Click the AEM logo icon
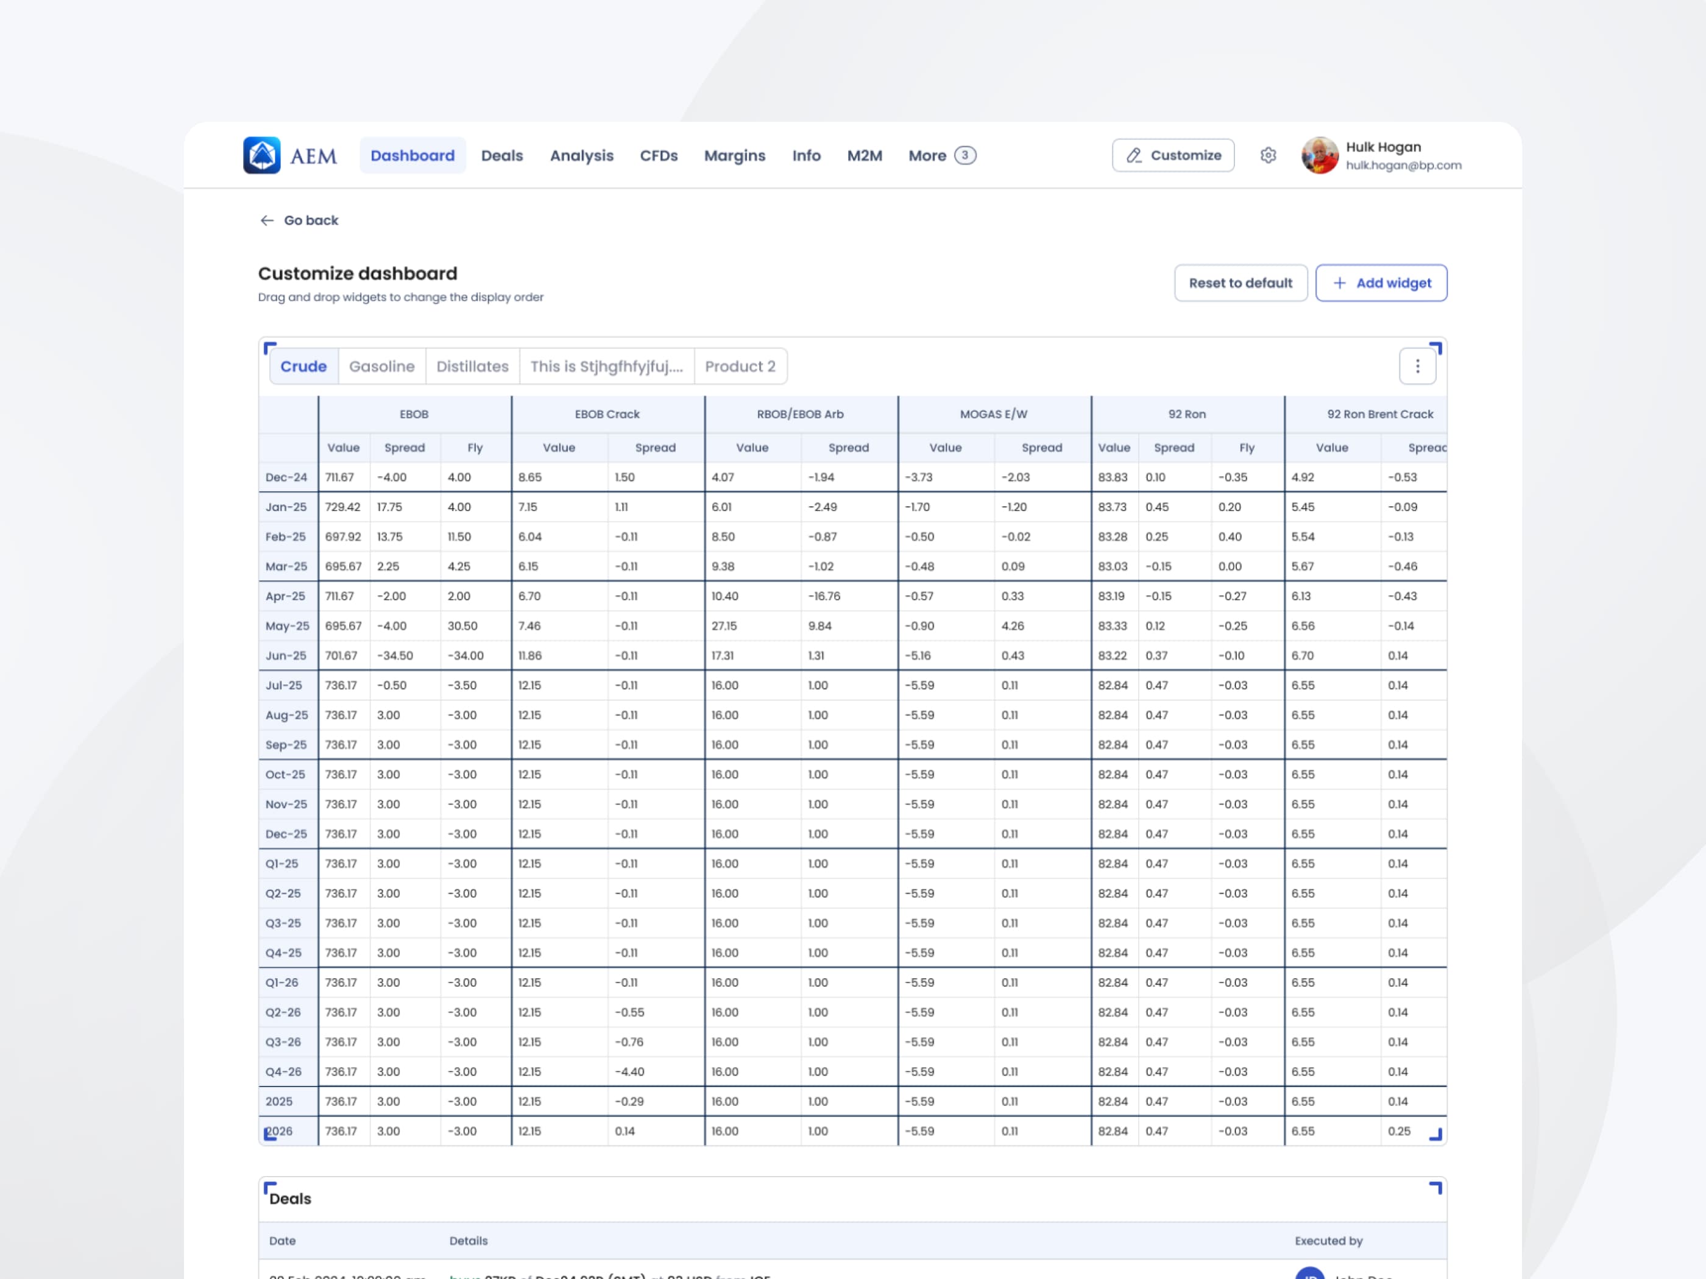This screenshot has width=1706, height=1279. 261,155
